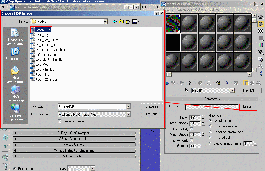
Task: Open Сетевое окружение location
Action: pyautogui.click(x=15, y=113)
